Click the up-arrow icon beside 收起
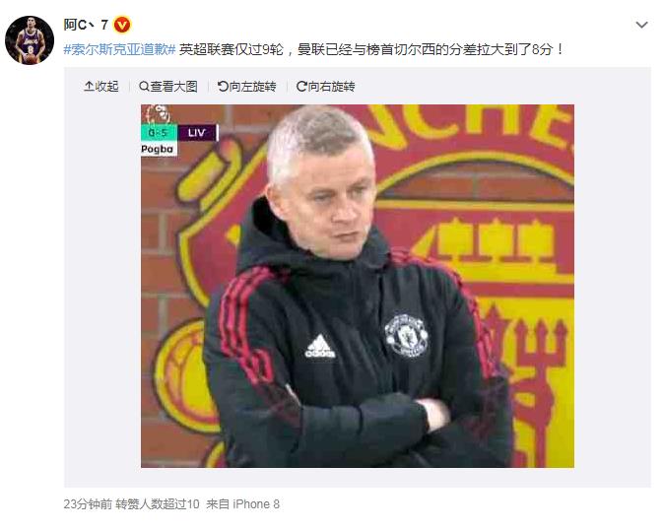This screenshot has height=531, width=663. pos(89,87)
